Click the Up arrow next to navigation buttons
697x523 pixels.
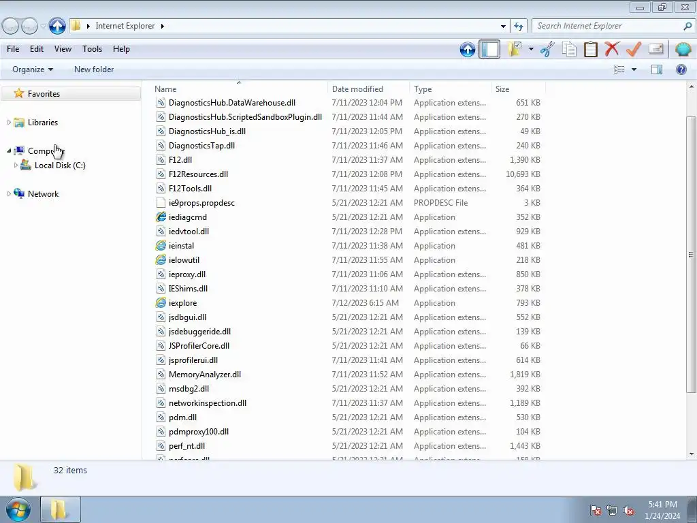[x=57, y=26]
